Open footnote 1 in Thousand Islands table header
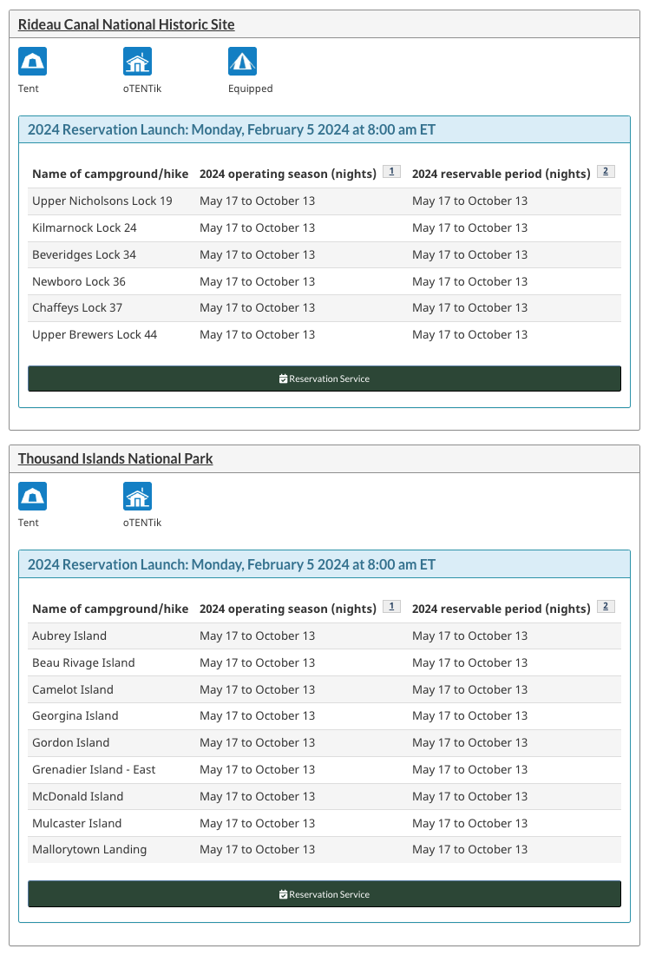This screenshot has width=649, height=955. coord(391,607)
